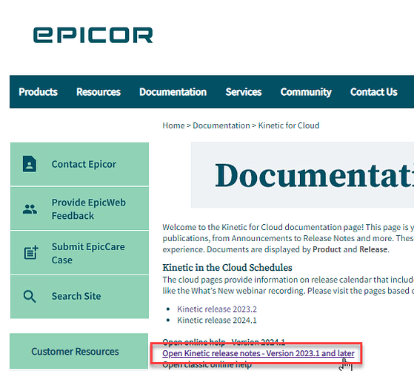Open the Resources menu
Viewport: 414px width, 371px height.
[x=99, y=92]
